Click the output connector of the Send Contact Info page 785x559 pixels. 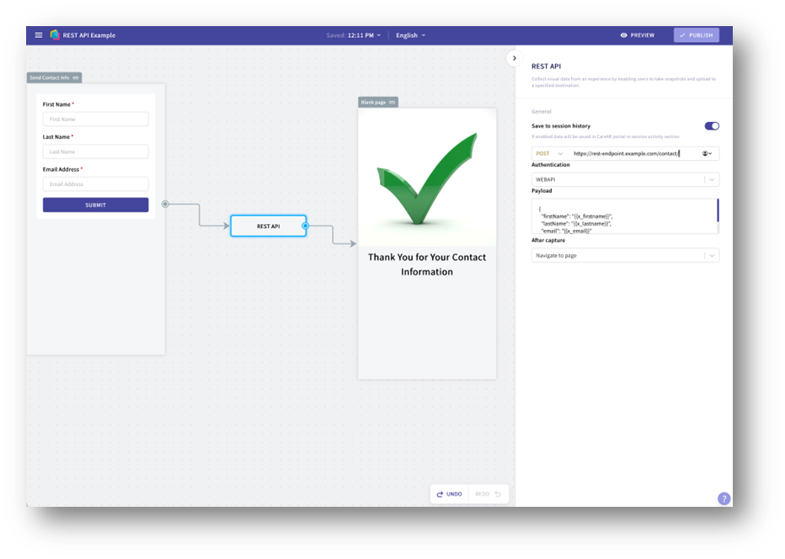[x=165, y=204]
